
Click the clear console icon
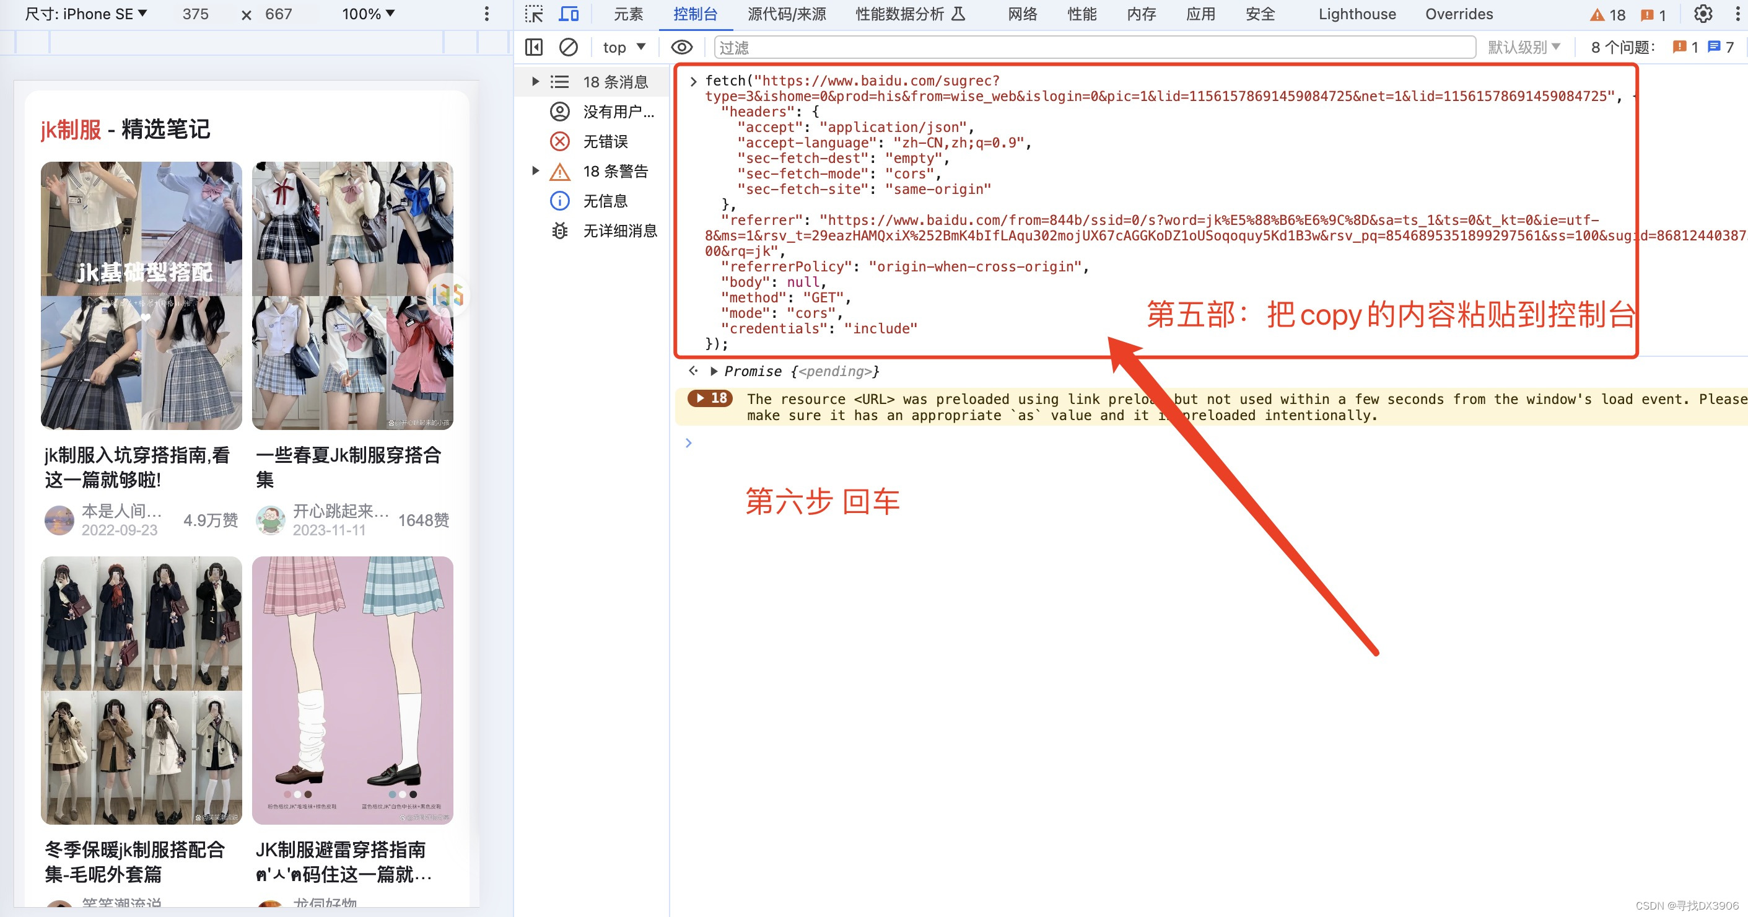(x=568, y=47)
